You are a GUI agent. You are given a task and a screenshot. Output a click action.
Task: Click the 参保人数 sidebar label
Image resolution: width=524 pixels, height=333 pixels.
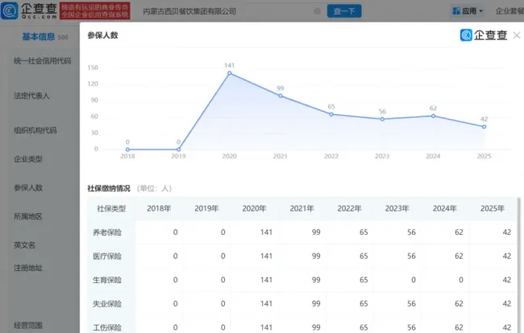coord(27,187)
